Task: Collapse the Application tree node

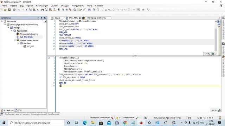Action: [12, 31]
